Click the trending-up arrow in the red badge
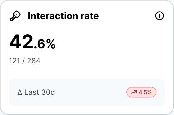Viewport: 174px width, 115px height. [x=134, y=92]
